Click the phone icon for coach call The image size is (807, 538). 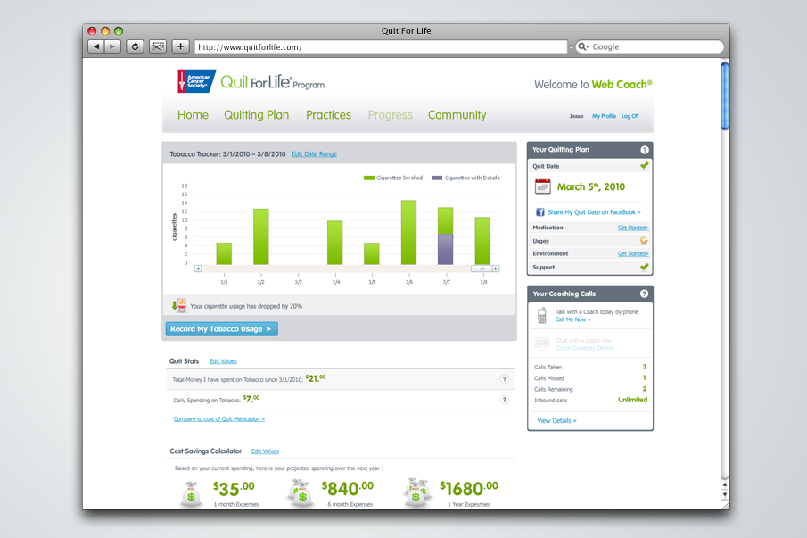pos(542,315)
